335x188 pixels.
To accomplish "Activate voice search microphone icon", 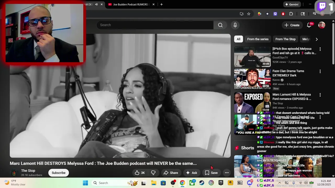I will 235,25.
